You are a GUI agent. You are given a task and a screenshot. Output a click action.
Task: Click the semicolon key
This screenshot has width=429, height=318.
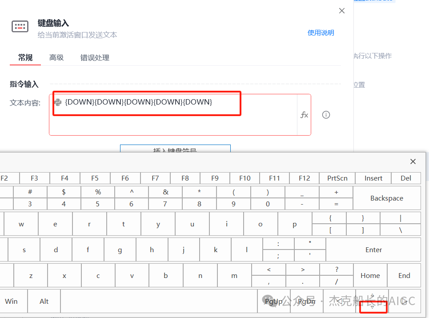(x=278, y=256)
